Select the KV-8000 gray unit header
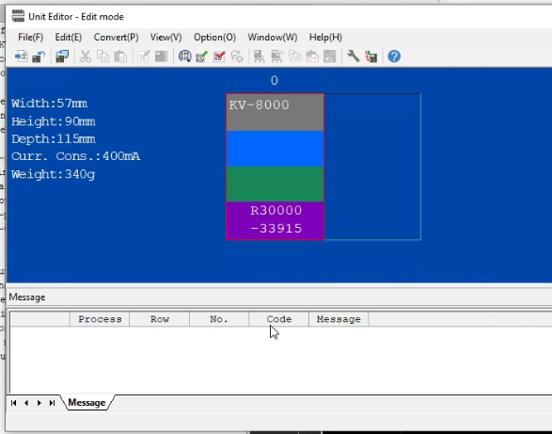 point(275,112)
